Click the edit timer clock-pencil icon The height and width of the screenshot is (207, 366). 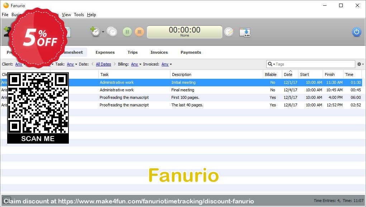229,32
